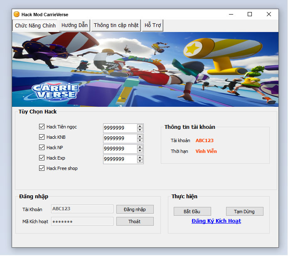Toggle the Hack Free shop checkbox

coord(42,168)
